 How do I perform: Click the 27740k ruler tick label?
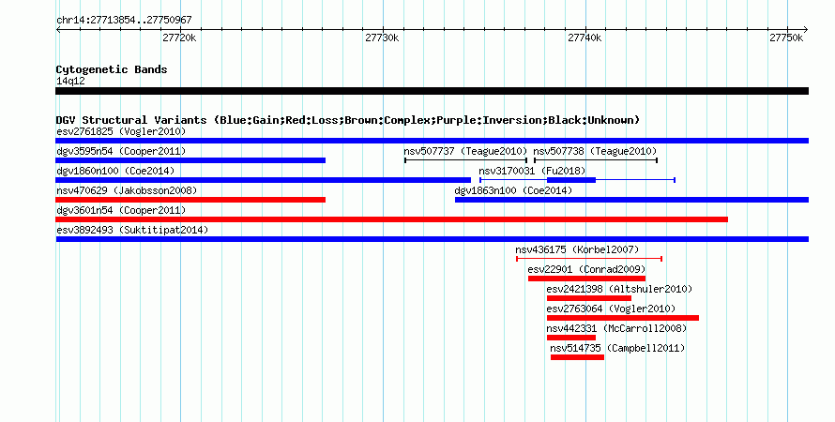pyautogui.click(x=584, y=38)
